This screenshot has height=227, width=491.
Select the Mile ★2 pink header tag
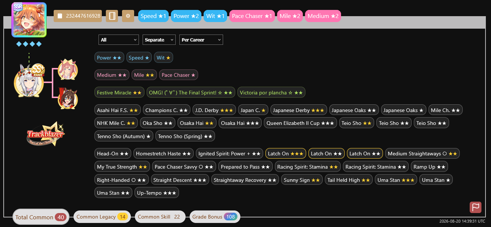coord(290,16)
